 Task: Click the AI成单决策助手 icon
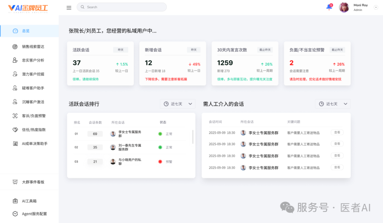(x=15, y=144)
